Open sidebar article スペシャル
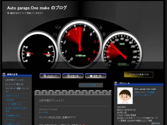The image size is (167, 125). click(10, 120)
